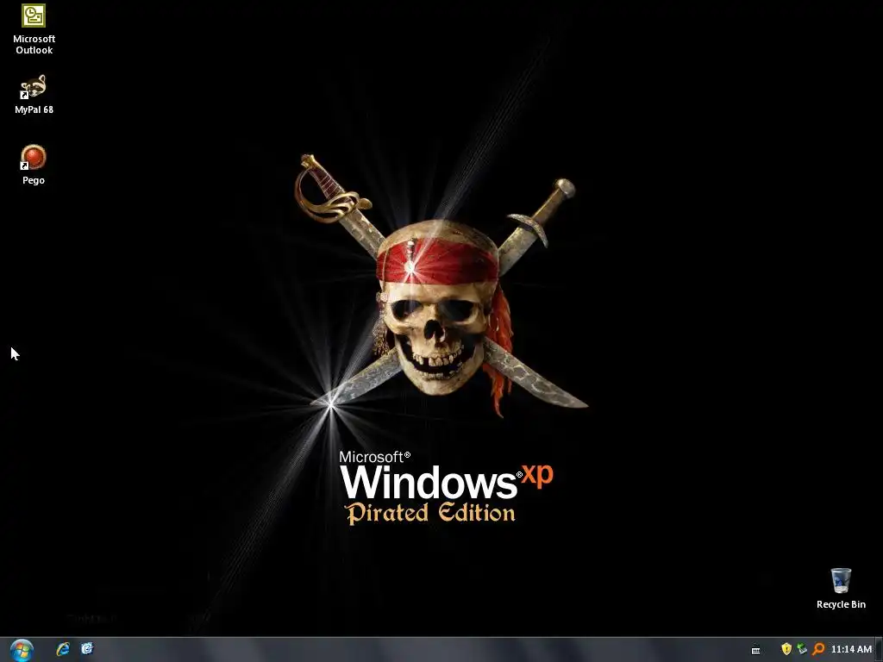Launch Internet Explorer from Quick Launch
The height and width of the screenshot is (662, 883).
tap(63, 649)
